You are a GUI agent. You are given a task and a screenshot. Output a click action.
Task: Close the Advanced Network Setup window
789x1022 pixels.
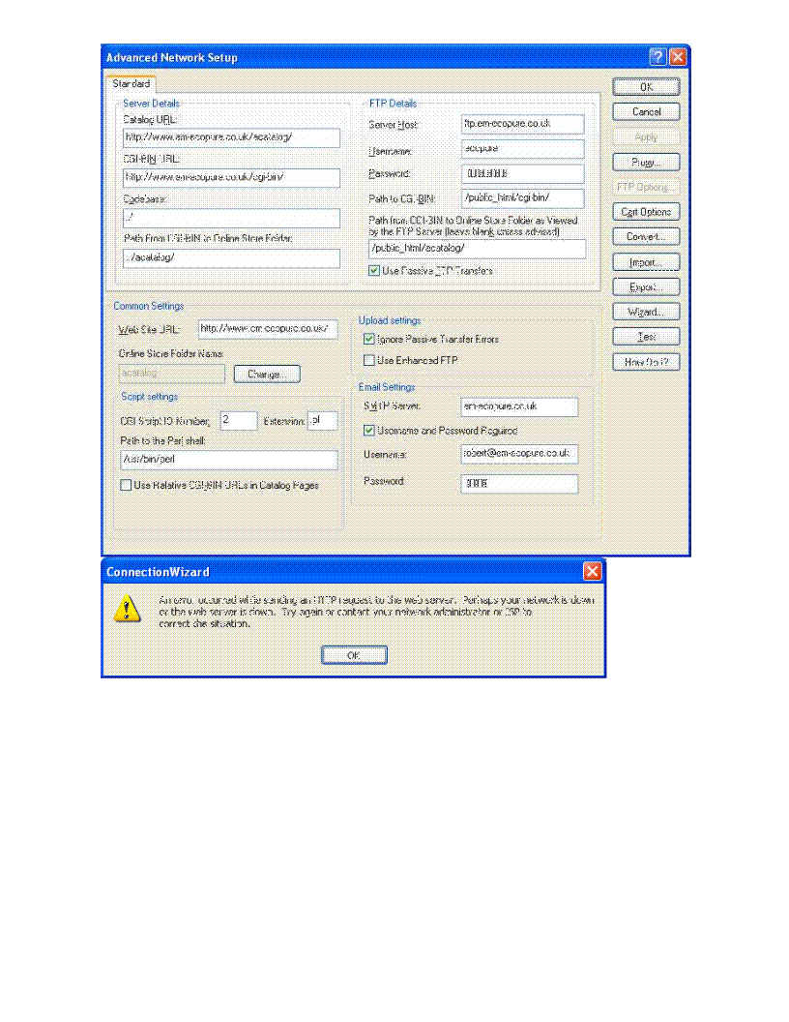pyautogui.click(x=678, y=57)
